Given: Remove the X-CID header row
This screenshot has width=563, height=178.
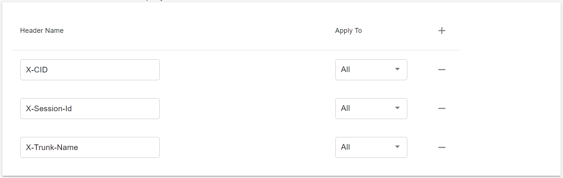Looking at the screenshot, I should [x=442, y=69].
